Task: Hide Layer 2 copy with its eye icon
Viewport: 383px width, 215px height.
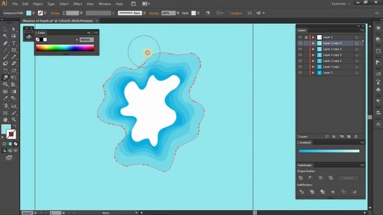Action: (300, 67)
